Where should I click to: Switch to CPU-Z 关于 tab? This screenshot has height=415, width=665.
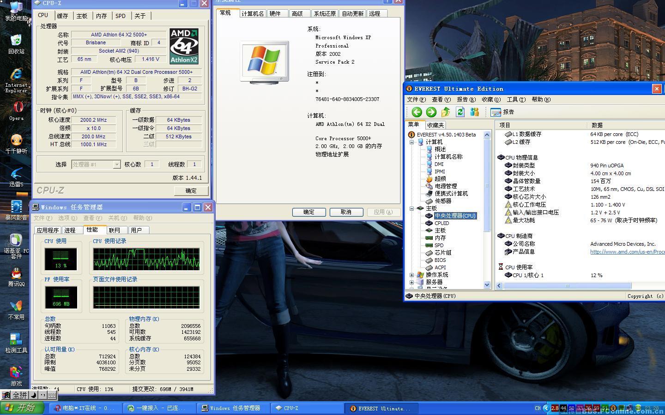(x=140, y=16)
